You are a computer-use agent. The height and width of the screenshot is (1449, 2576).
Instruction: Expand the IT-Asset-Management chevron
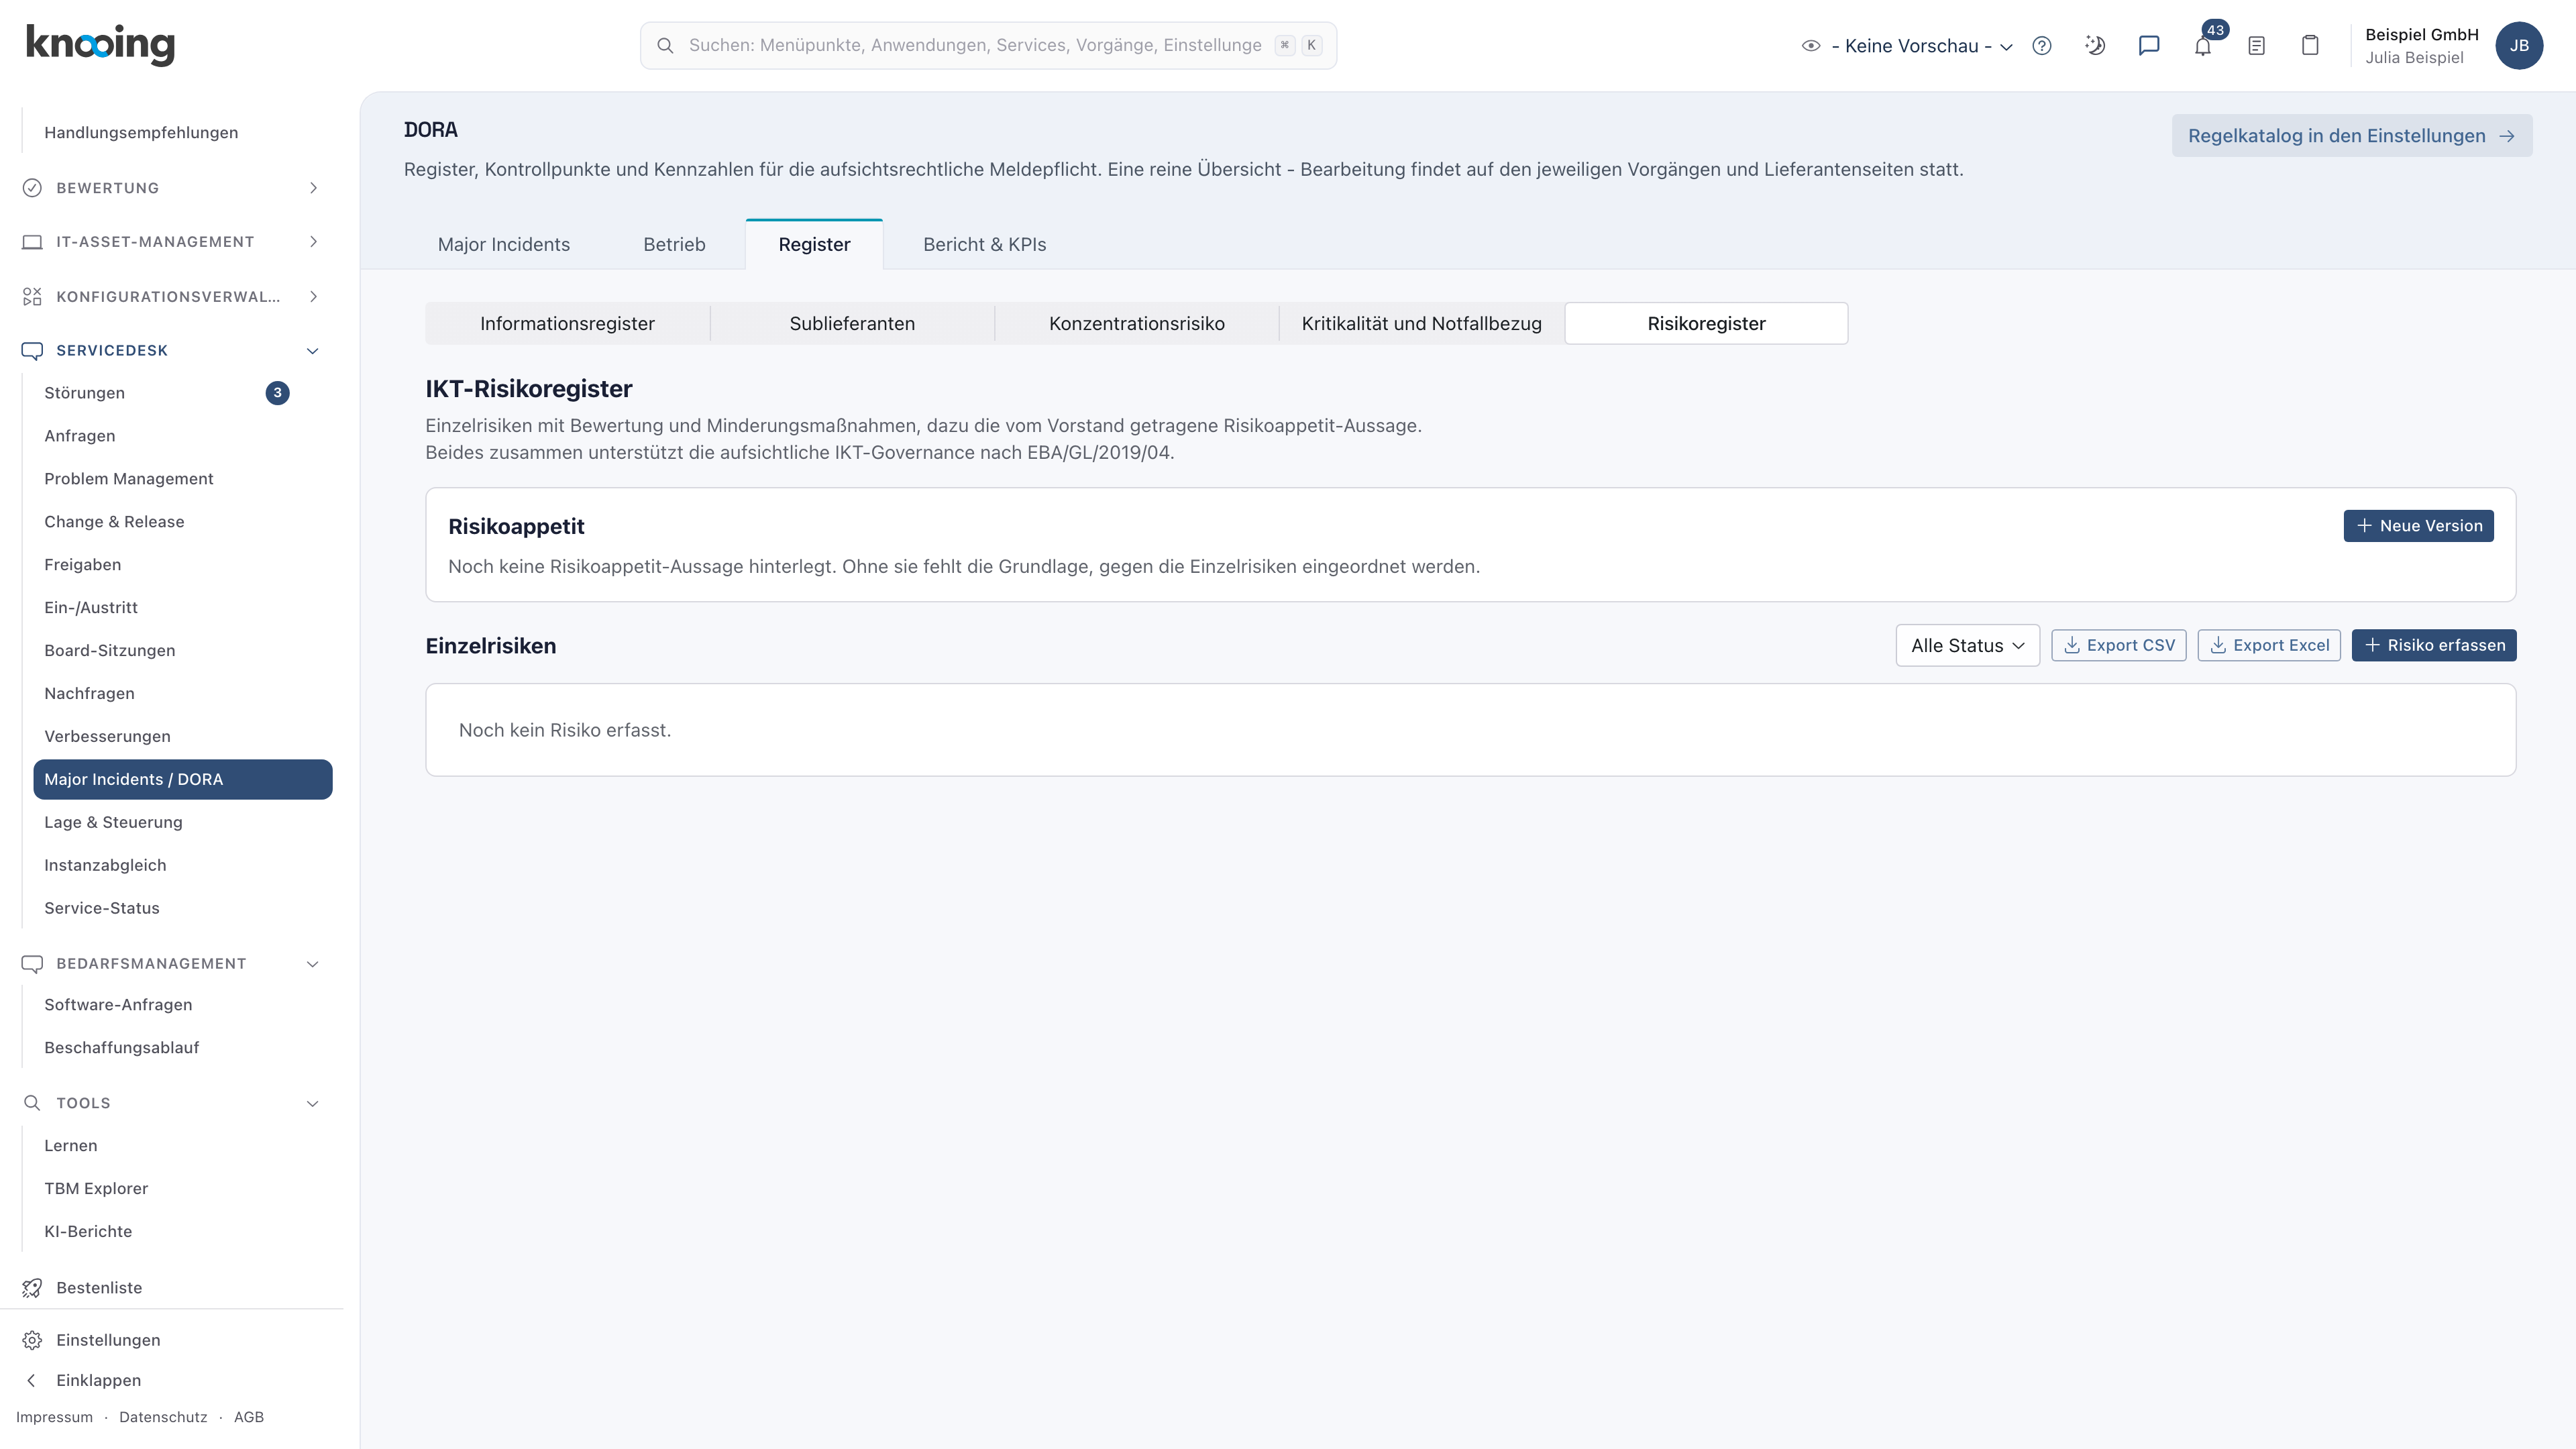(313, 242)
